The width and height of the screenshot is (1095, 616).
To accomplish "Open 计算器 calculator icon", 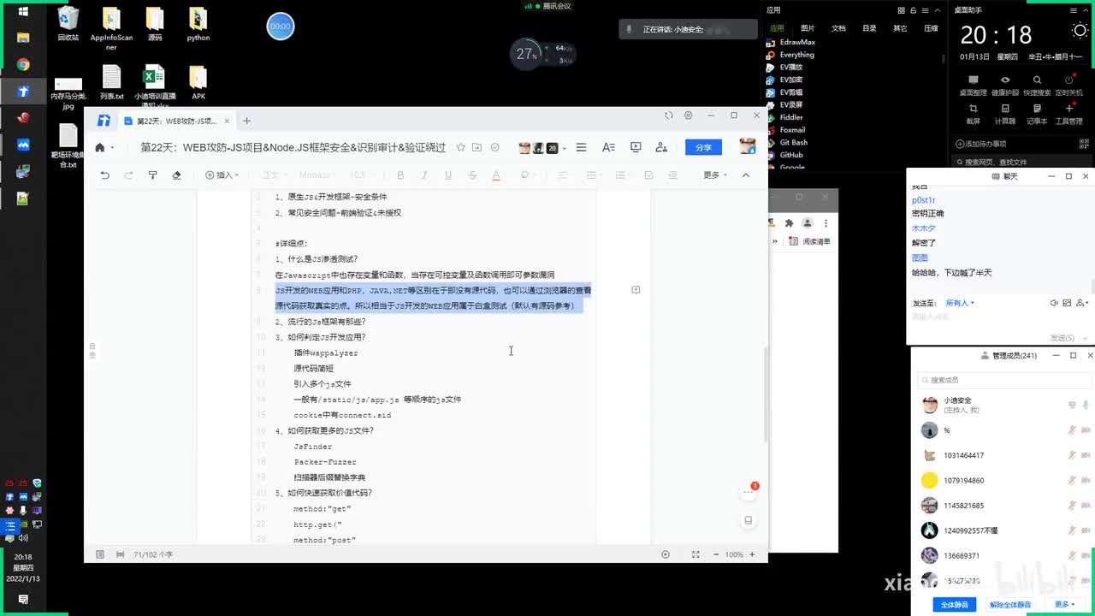I will (x=1005, y=114).
